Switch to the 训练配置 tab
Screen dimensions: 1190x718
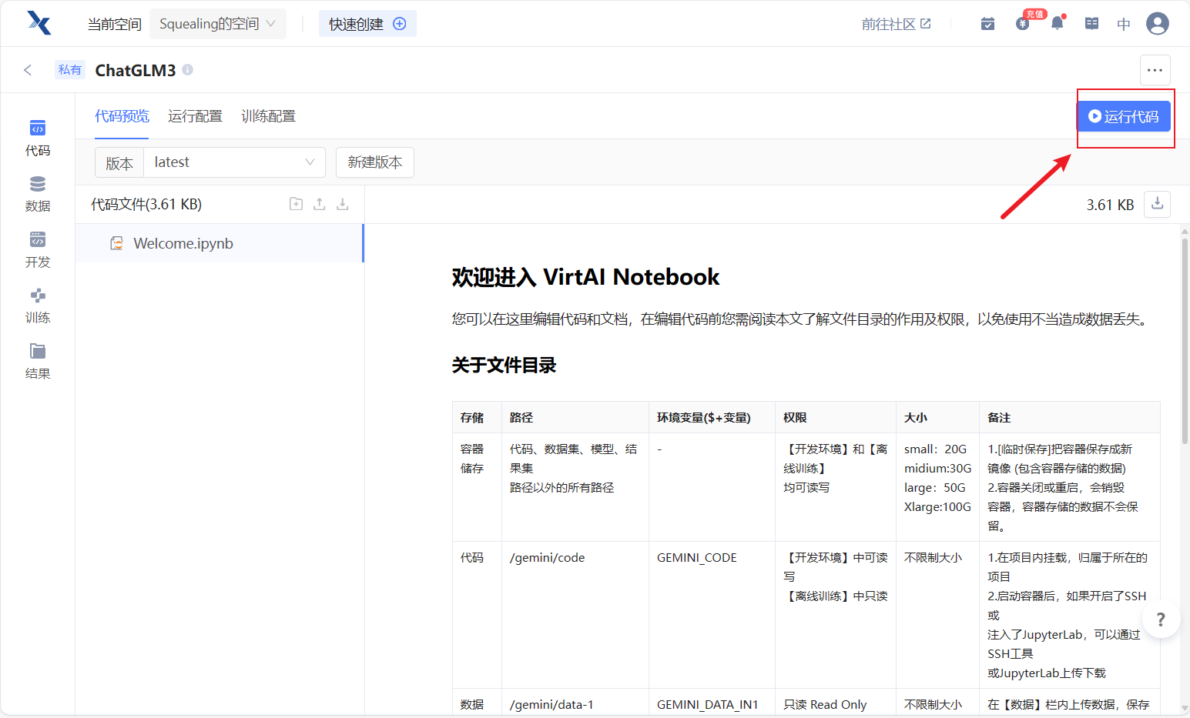pos(268,116)
